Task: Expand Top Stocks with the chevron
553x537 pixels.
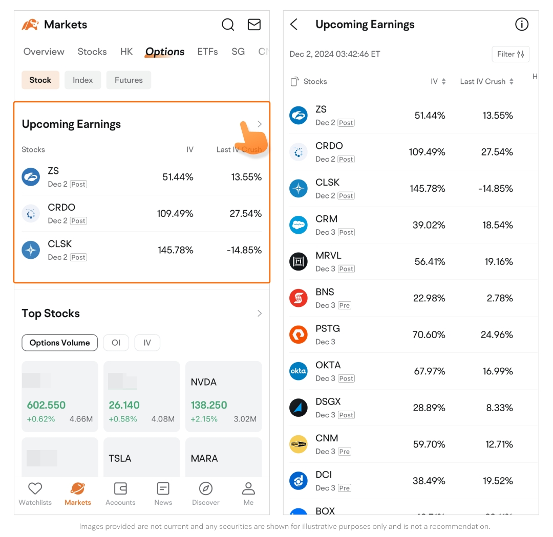Action: click(x=260, y=313)
